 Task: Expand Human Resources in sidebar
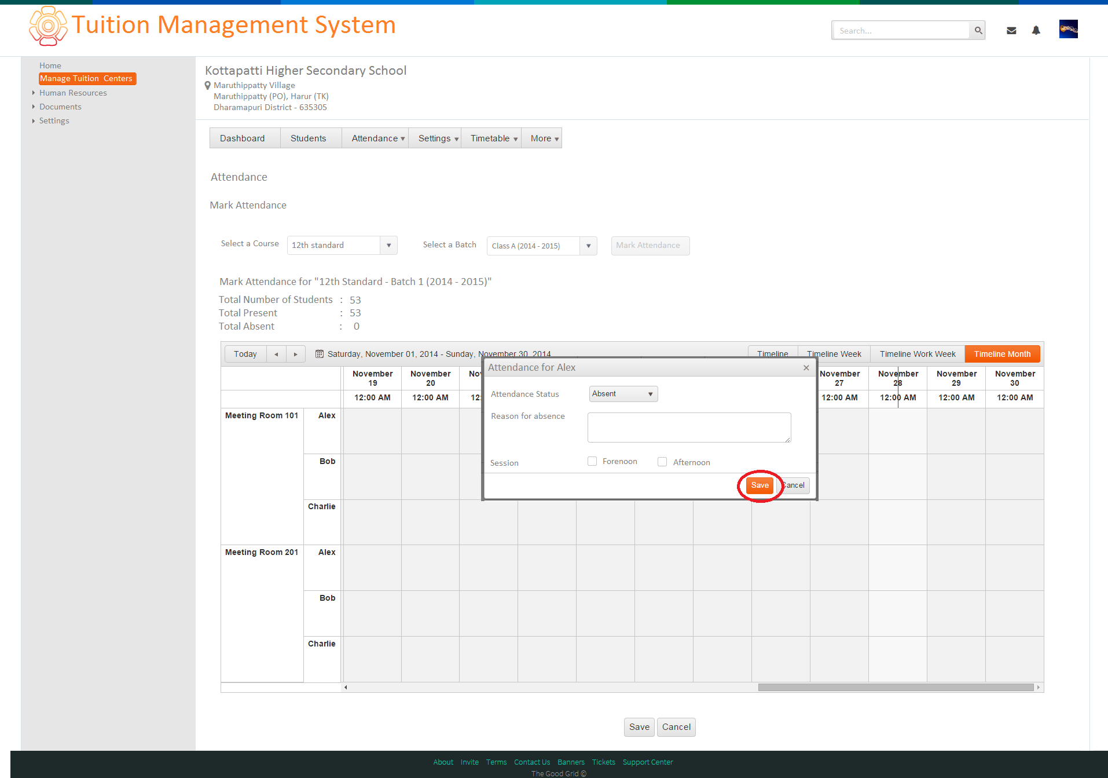tap(73, 93)
